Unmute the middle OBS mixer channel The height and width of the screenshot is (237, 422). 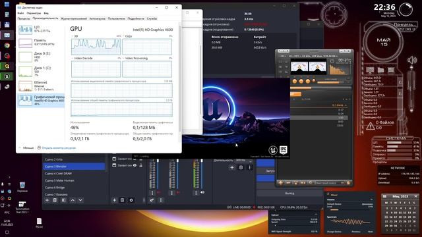[x=178, y=192]
